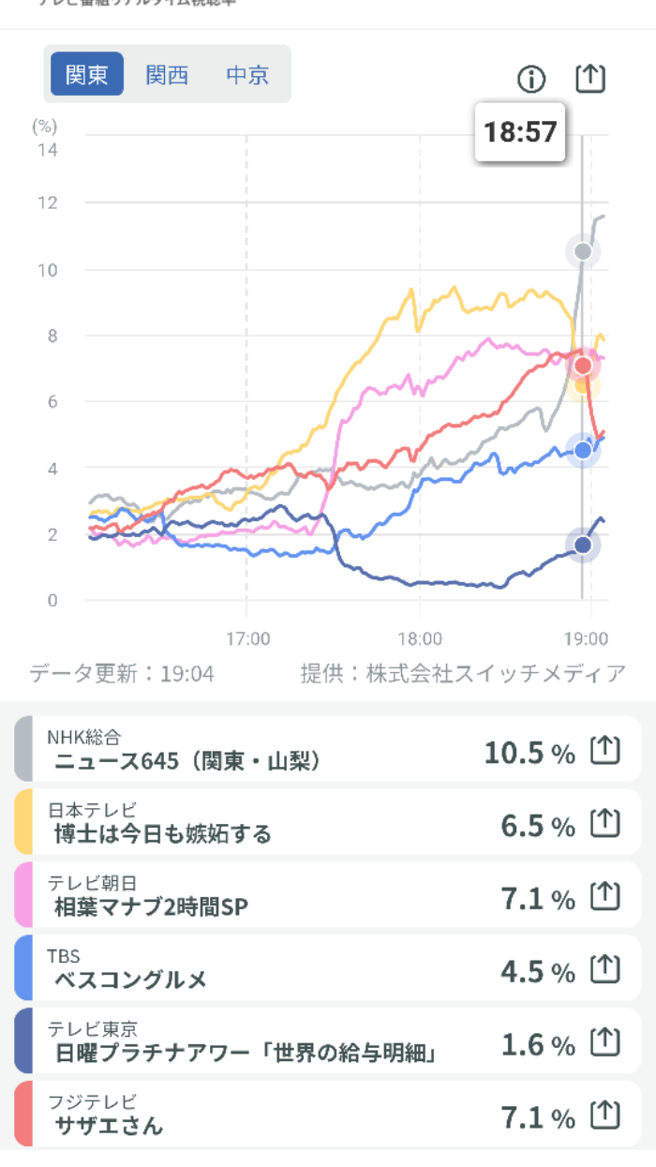Screen dimensions: 656x1167
Task: Select the 関東 region tab
Action: tap(87, 74)
